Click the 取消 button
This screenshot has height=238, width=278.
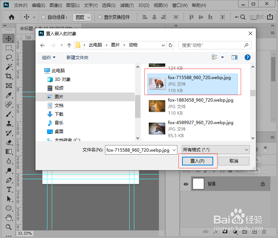click(234, 161)
